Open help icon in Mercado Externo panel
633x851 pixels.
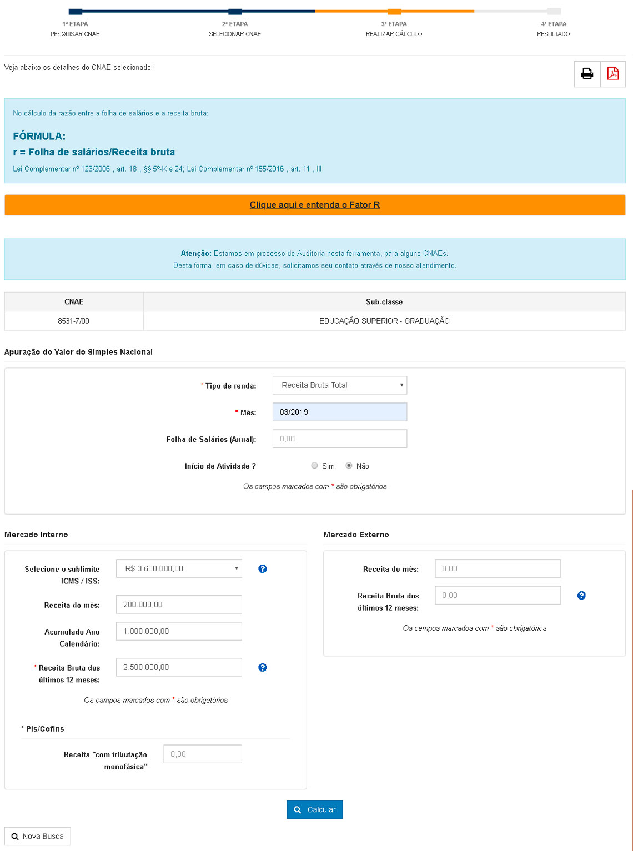(581, 595)
